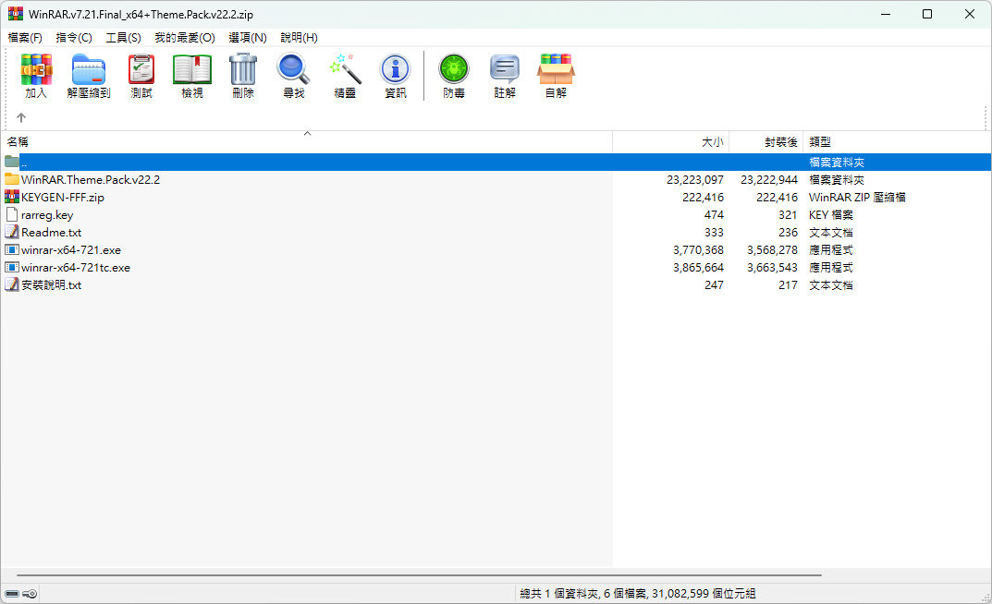Open the 選項(N) menu
Screen dimensions: 992x604
(248, 38)
